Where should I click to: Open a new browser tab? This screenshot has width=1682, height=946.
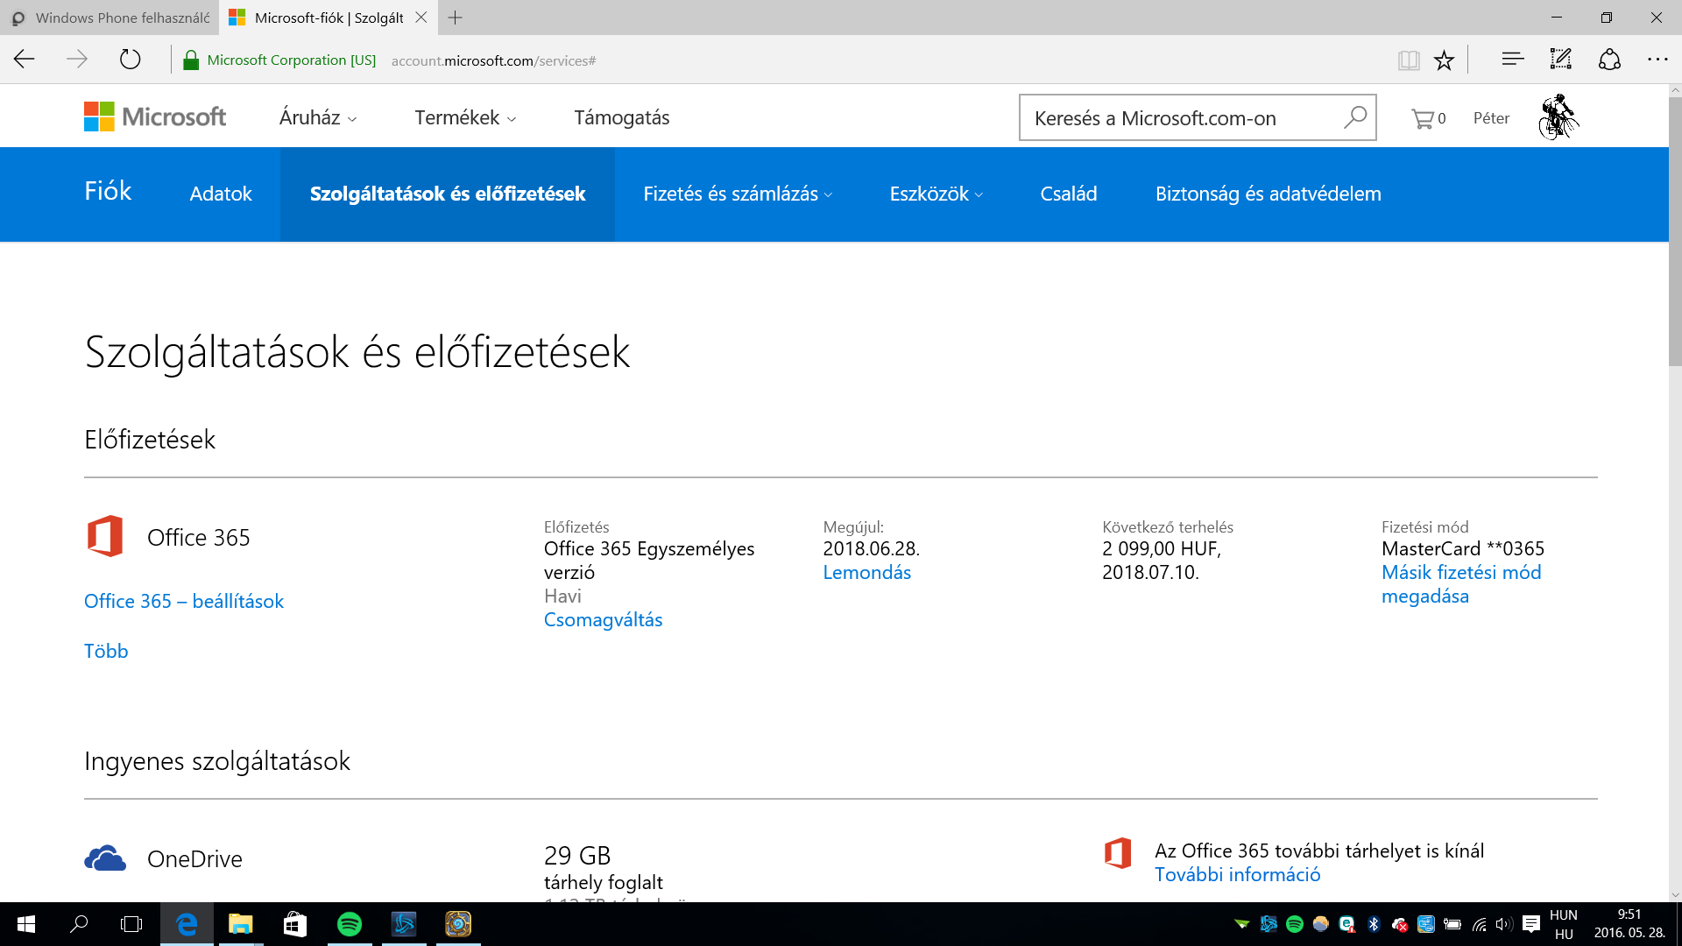456,18
